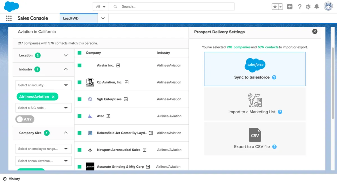Click the Marketing List illustration icon

[x=255, y=100]
